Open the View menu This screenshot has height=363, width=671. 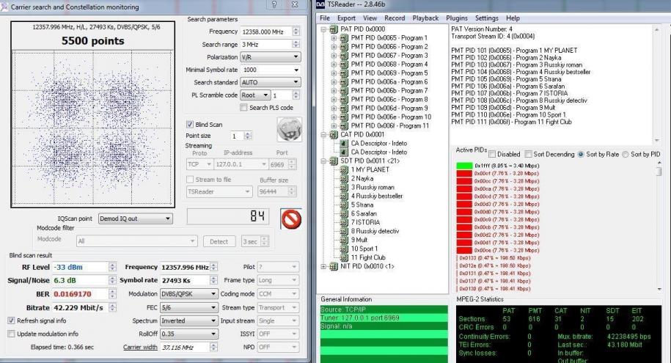(370, 18)
